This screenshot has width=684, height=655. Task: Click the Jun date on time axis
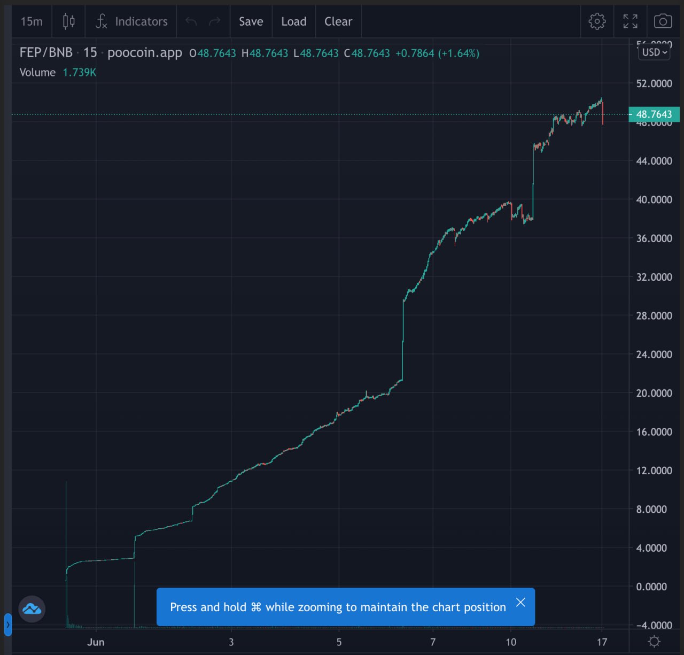tap(96, 642)
